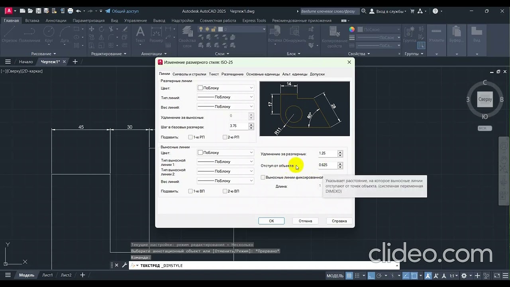Expand the Редактирование panel
This screenshot has height=287, width=510.
(109, 54)
